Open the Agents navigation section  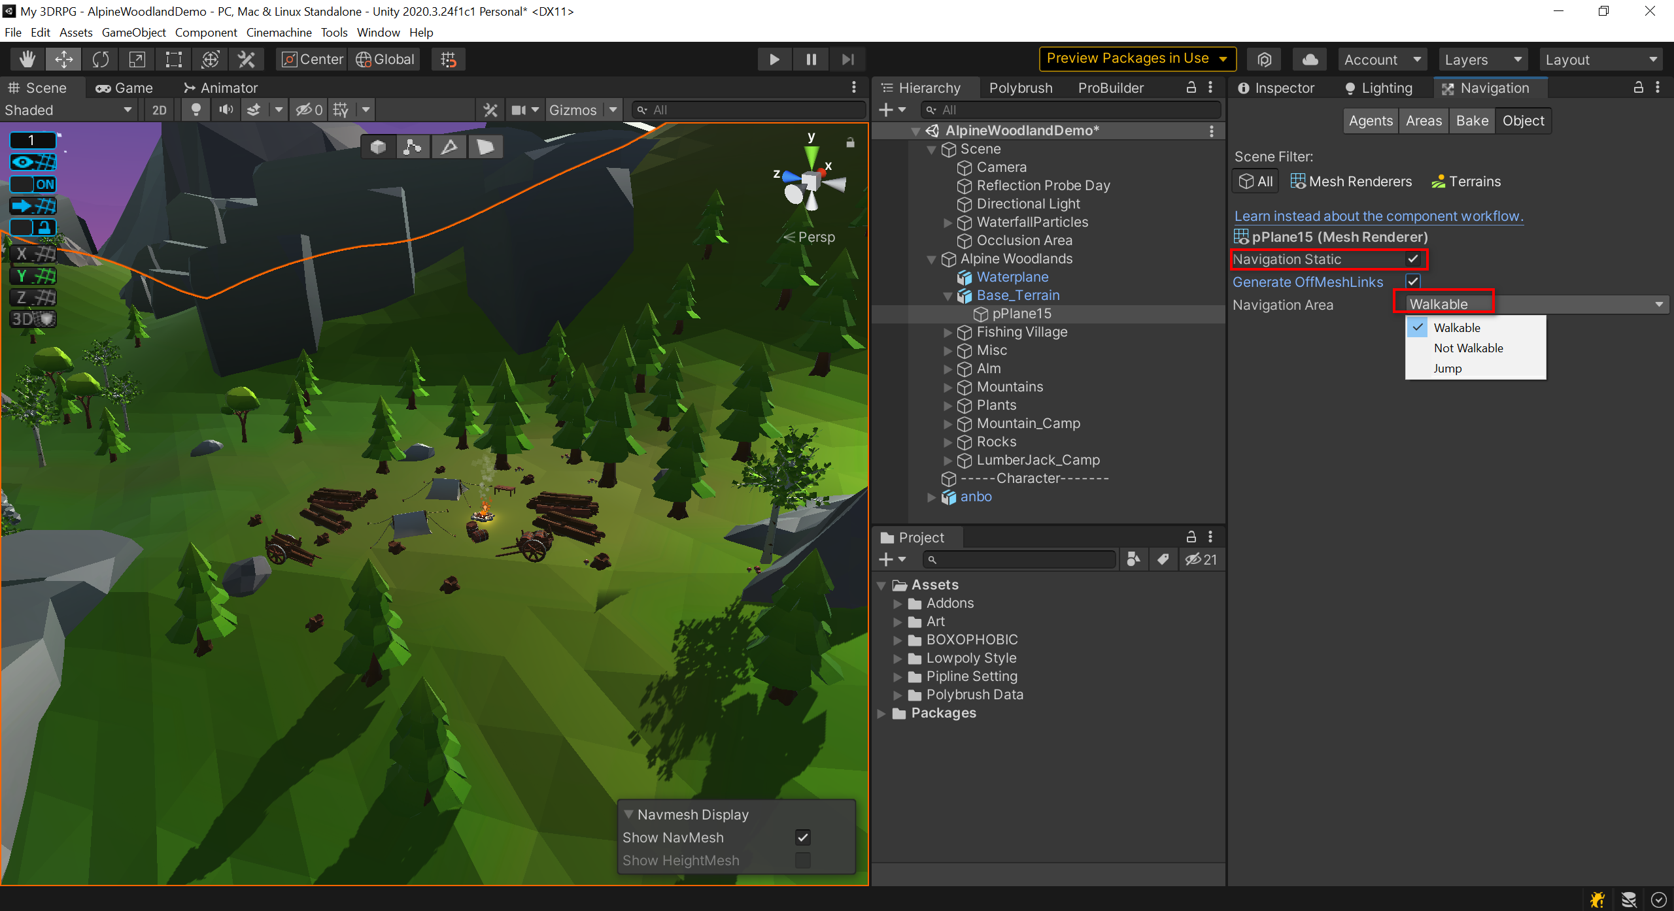click(x=1371, y=121)
